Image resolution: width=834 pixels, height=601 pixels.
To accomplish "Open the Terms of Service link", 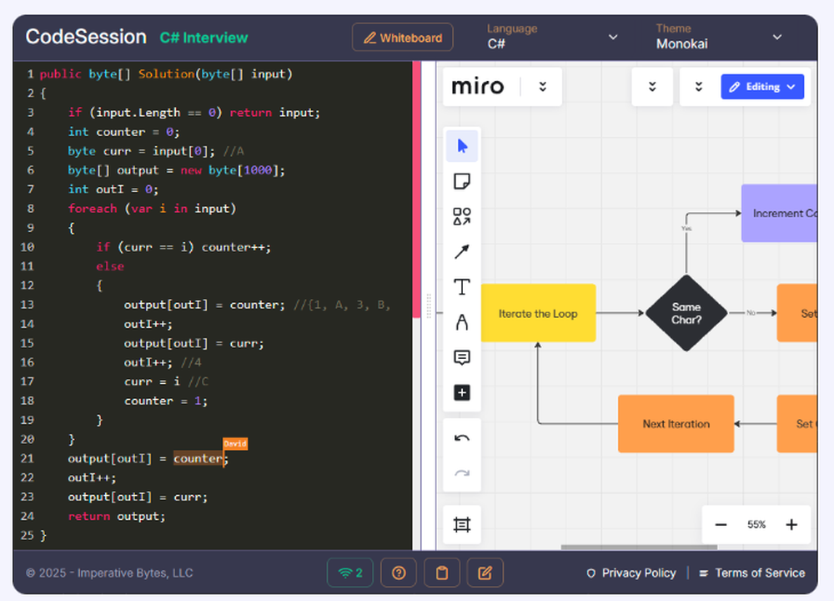I will pos(752,573).
